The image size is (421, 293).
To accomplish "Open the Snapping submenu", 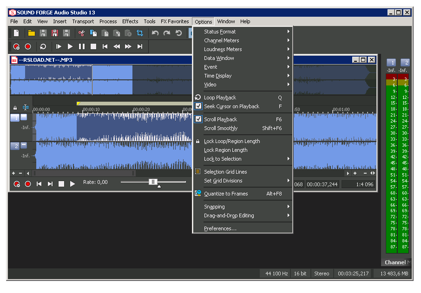I will point(214,207).
